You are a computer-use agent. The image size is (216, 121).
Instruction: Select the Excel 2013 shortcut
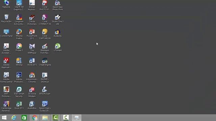[19, 105]
